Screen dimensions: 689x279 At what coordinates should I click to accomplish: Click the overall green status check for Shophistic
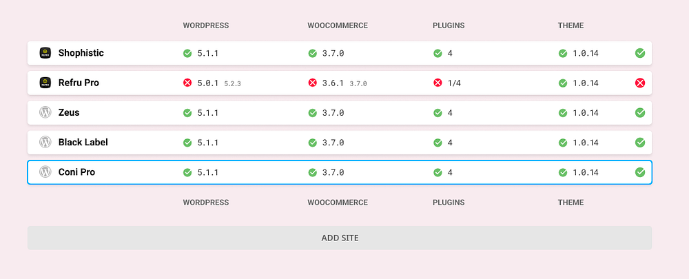pos(640,53)
